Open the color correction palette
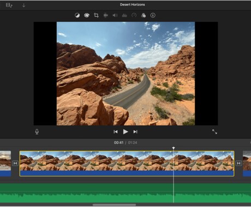This screenshot has height=207, width=251. click(x=87, y=15)
